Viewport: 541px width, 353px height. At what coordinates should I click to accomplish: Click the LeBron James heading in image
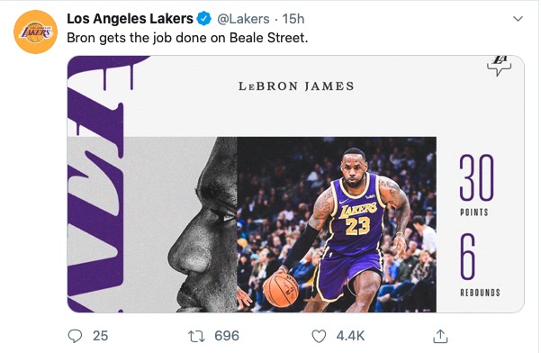[x=296, y=86]
